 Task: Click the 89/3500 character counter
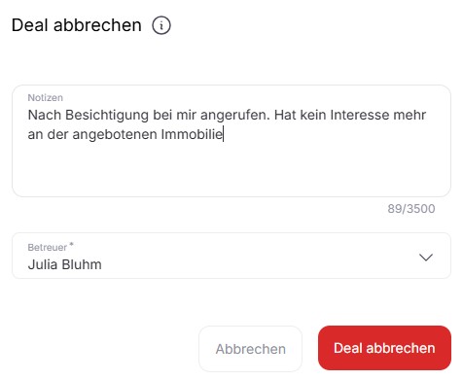click(x=411, y=209)
